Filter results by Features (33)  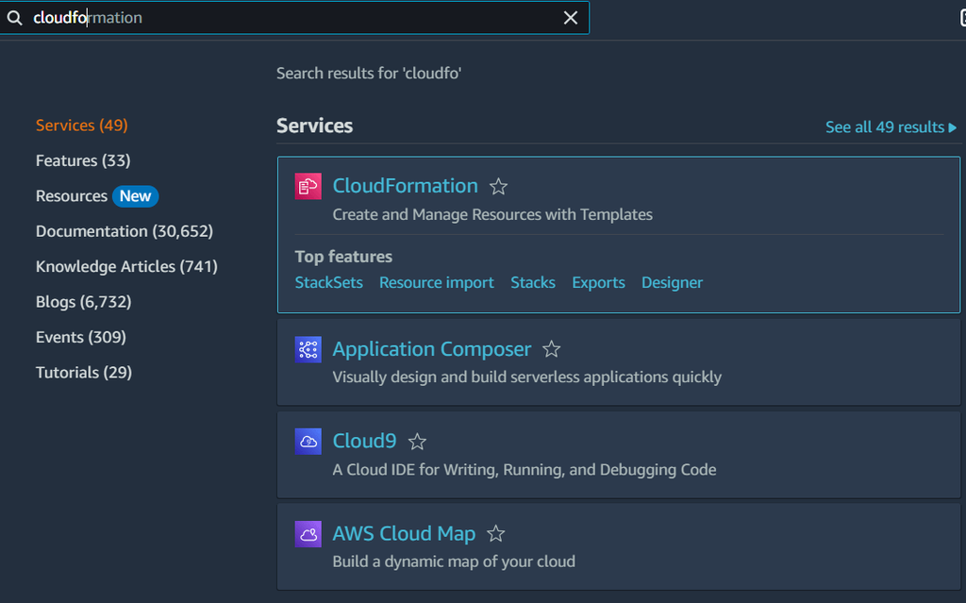(x=83, y=160)
